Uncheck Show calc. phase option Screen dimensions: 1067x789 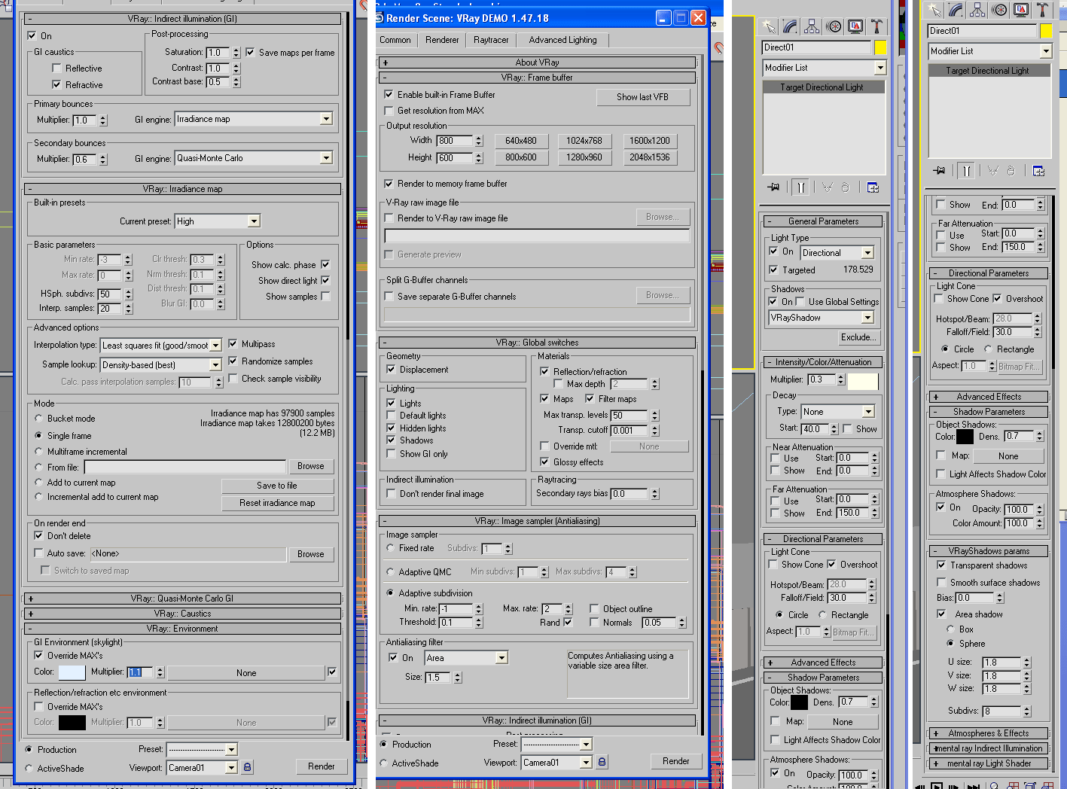(325, 264)
